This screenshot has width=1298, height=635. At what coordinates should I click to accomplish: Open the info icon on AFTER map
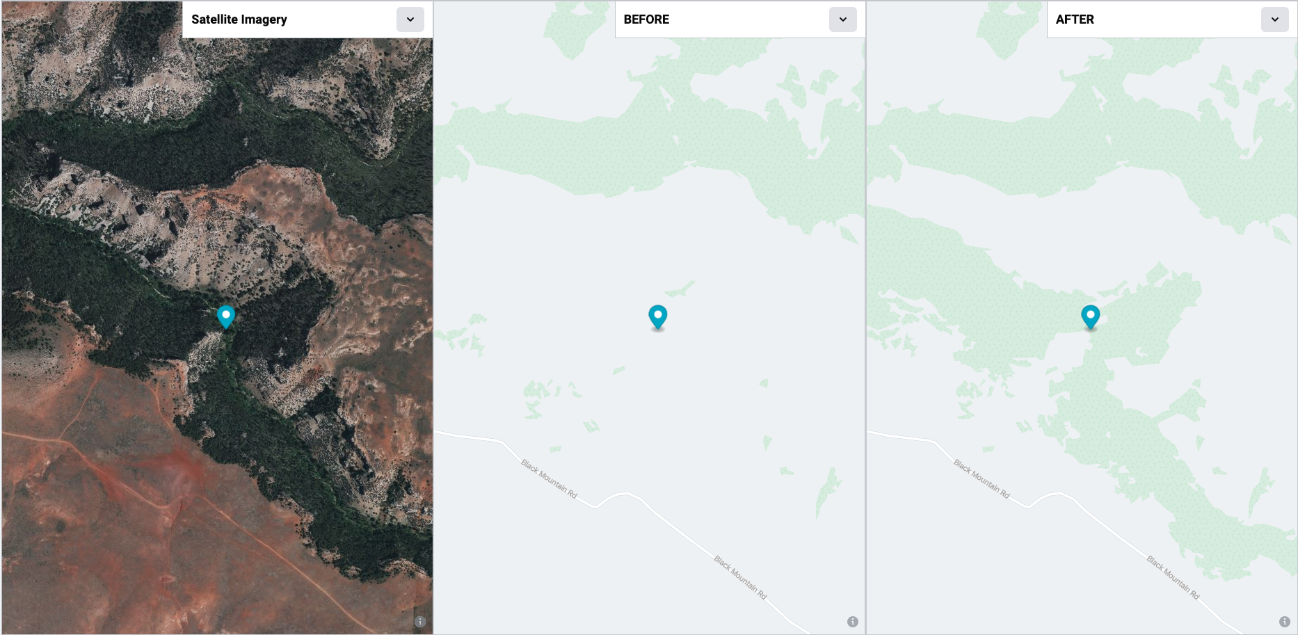pos(1285,622)
